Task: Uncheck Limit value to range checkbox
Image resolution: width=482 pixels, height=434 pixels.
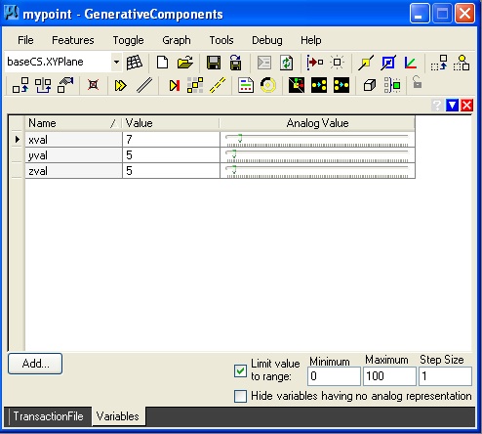Action: pyautogui.click(x=240, y=370)
